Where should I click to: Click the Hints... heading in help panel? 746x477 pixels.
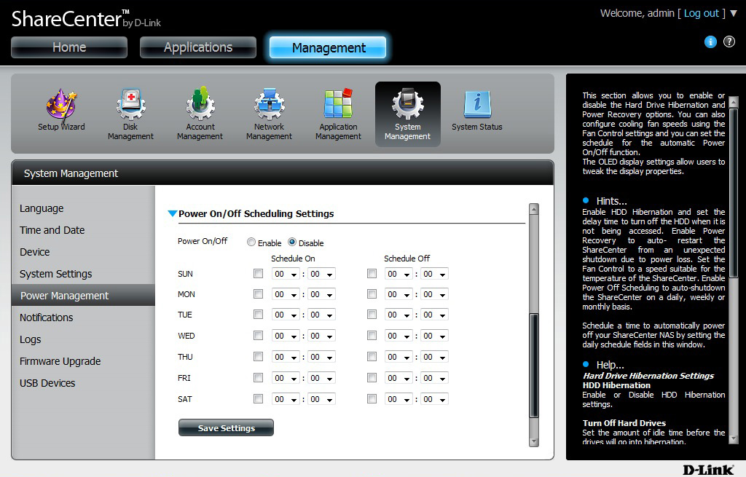pyautogui.click(x=611, y=201)
